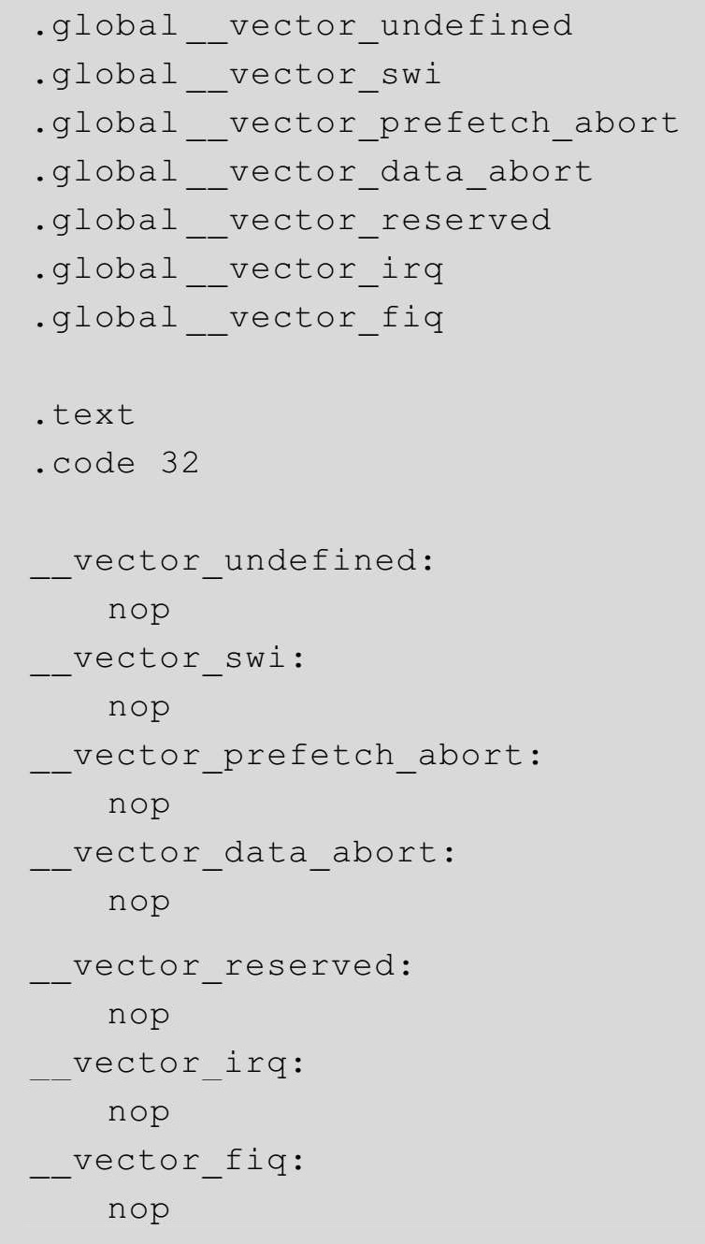Click the __vector_undefined: label definition

(233, 561)
